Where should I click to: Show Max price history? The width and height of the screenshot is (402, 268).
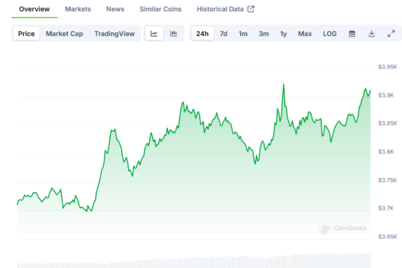coord(305,33)
